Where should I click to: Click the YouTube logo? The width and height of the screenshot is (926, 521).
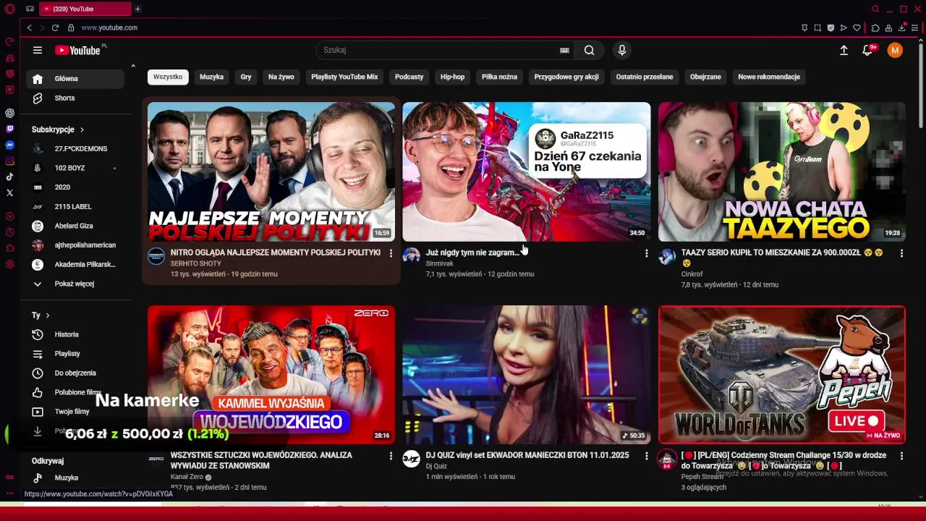[77, 50]
